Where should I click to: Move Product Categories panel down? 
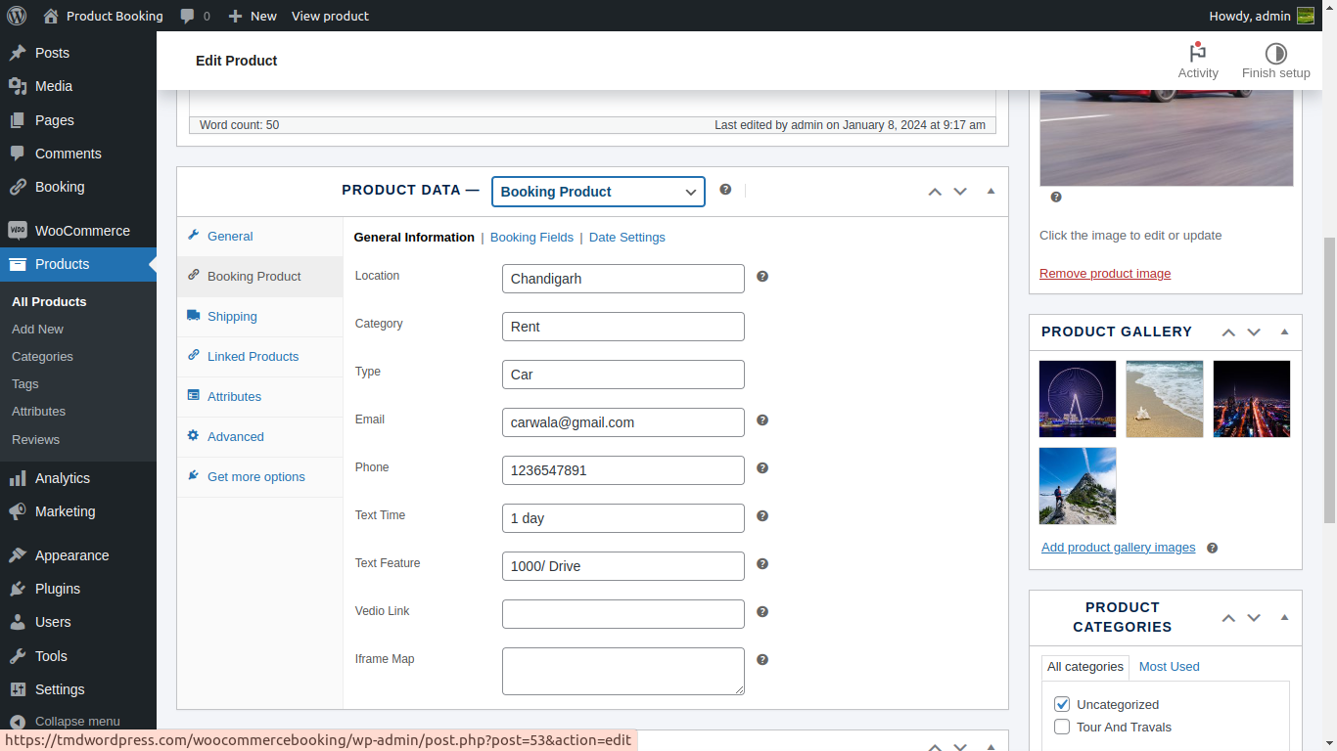tap(1254, 618)
